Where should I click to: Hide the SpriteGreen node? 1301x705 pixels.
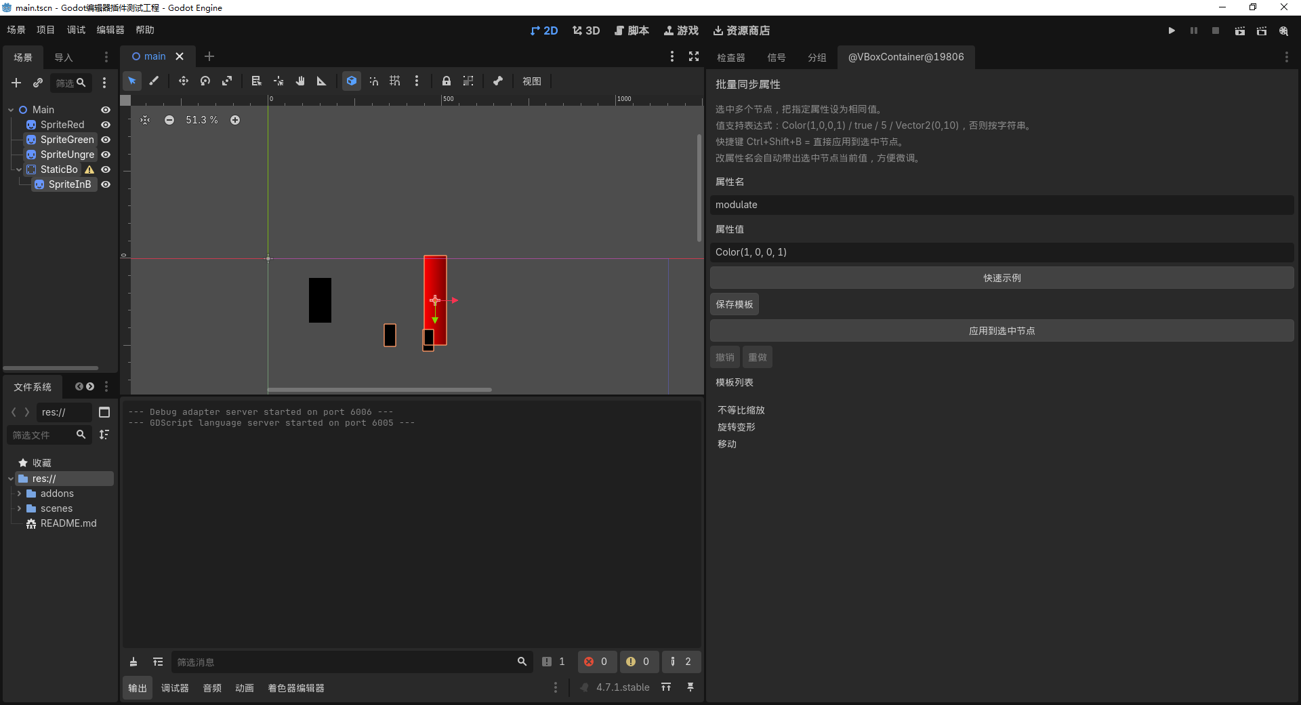pyautogui.click(x=106, y=140)
